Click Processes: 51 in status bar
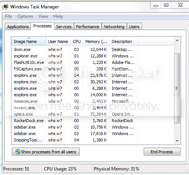The image size is (189, 175). (16, 169)
